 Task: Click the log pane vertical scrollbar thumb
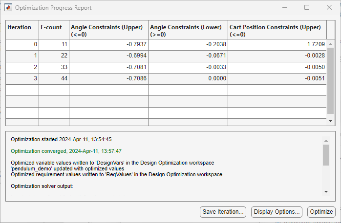[326, 155]
